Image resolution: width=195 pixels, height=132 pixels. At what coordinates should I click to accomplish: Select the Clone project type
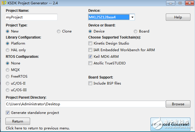59,31
